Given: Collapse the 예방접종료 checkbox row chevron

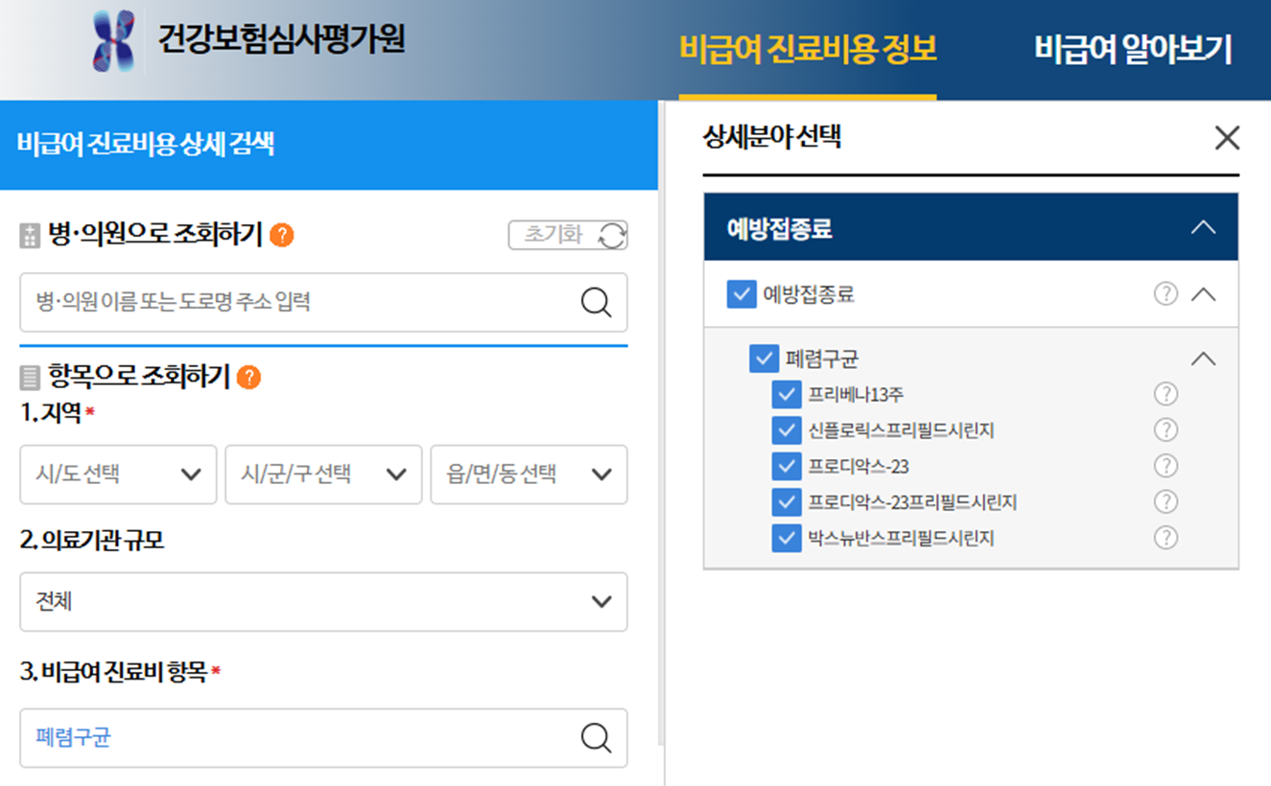Looking at the screenshot, I should pos(1202,294).
